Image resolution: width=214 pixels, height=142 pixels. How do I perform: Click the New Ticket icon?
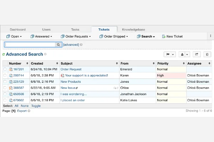[164, 37]
